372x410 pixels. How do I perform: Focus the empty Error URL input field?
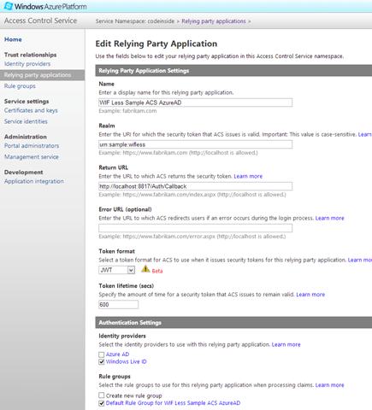(x=195, y=228)
